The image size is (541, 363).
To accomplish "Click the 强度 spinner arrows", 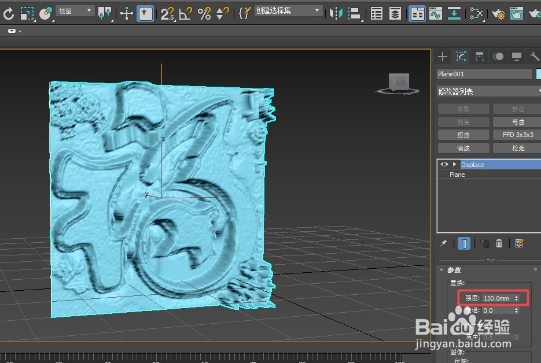I will pos(517,298).
